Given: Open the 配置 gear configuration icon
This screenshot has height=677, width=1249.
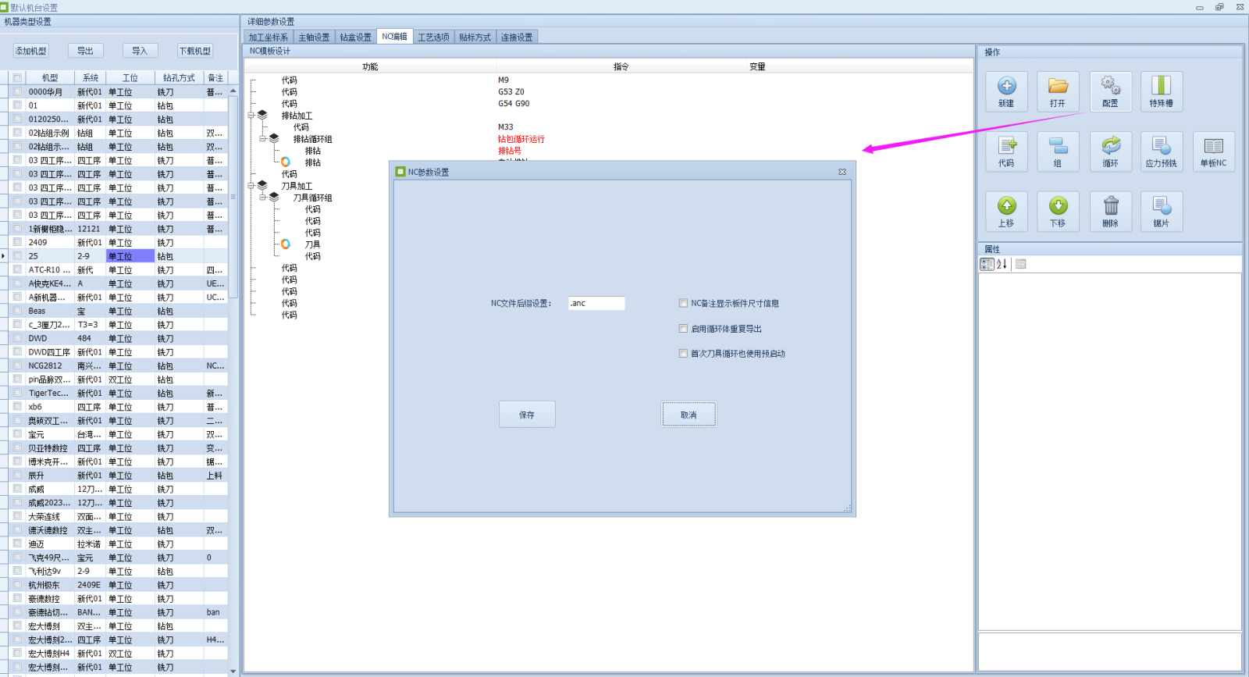Looking at the screenshot, I should pos(1110,91).
